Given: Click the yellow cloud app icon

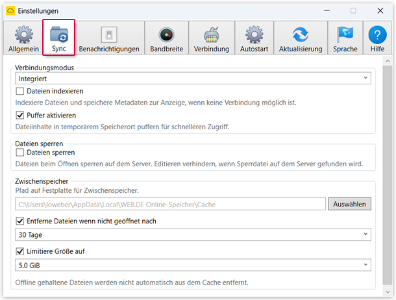Looking at the screenshot, I should 10,10.
